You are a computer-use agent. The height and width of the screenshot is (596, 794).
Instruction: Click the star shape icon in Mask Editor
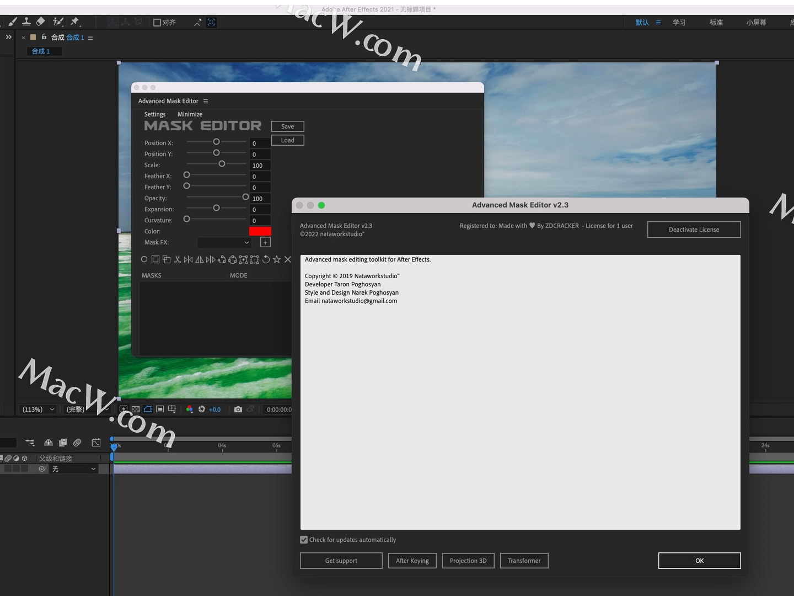277,259
